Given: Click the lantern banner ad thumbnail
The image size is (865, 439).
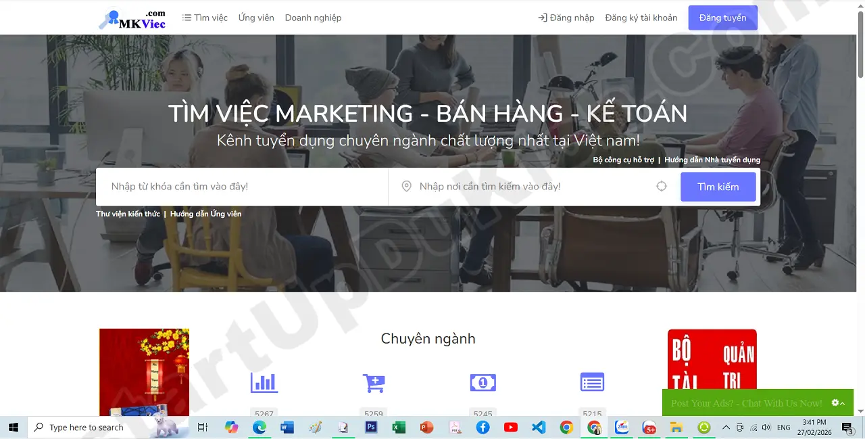Looking at the screenshot, I should [144, 372].
